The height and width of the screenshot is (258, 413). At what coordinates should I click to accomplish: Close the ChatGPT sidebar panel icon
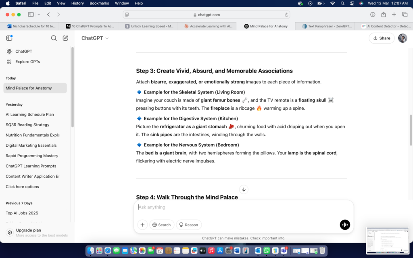(x=9, y=38)
